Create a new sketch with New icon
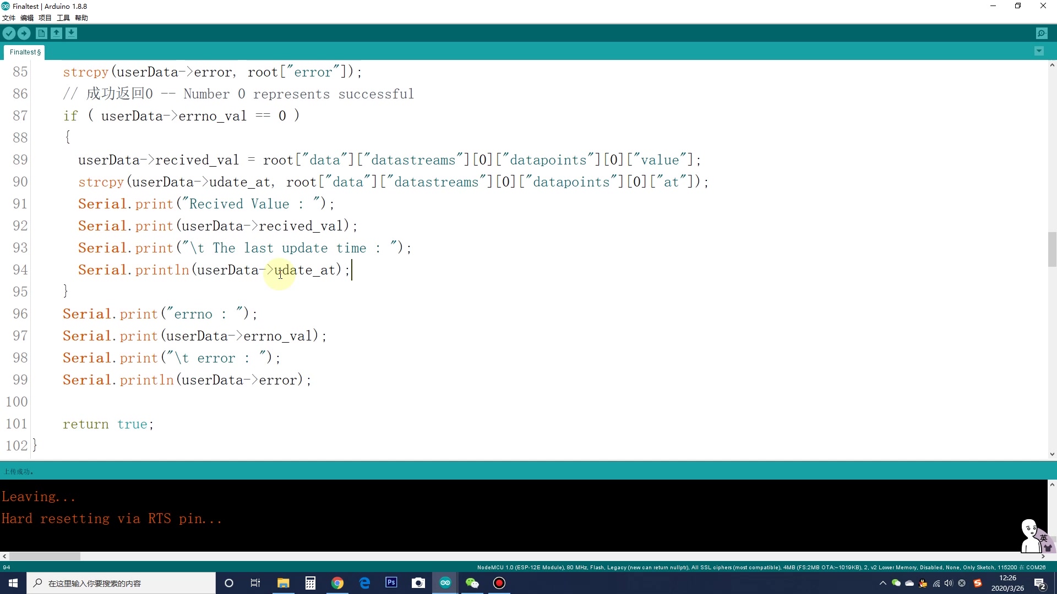Screen dimensions: 1057x594 41,34
